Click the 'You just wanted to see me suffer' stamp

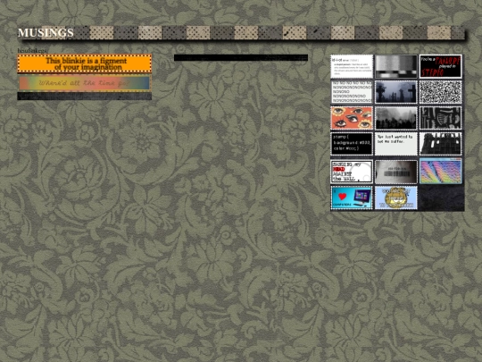point(396,144)
